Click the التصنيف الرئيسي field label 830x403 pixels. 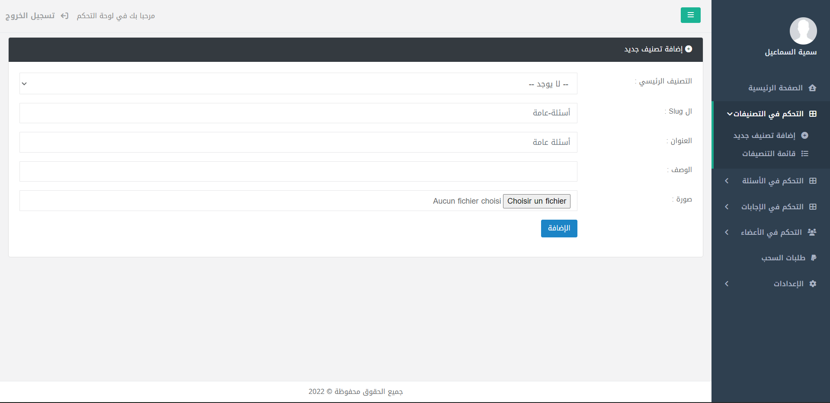tap(663, 81)
